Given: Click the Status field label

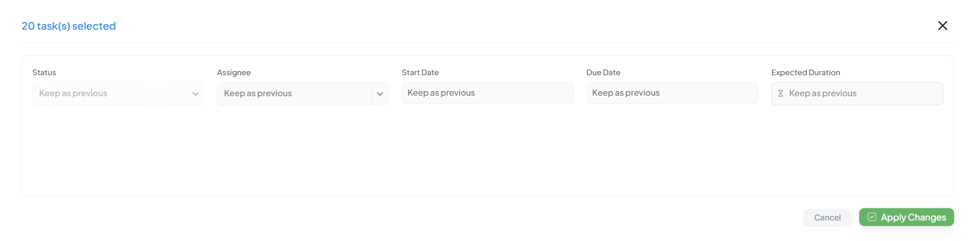Looking at the screenshot, I should tap(44, 73).
